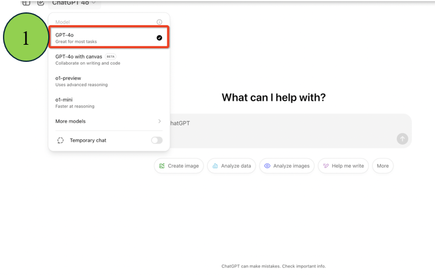Open the sidebar toggle icon
Viewport: 435px width, 275px height.
26,3
